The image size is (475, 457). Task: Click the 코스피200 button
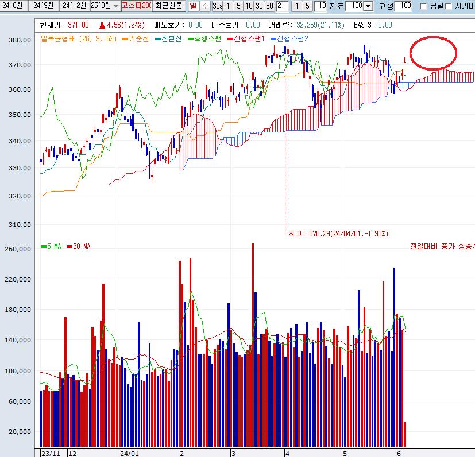pyautogui.click(x=137, y=6)
